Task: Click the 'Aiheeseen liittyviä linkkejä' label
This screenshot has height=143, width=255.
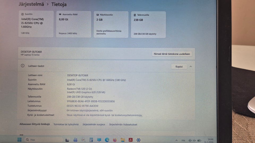Action: point(35,124)
